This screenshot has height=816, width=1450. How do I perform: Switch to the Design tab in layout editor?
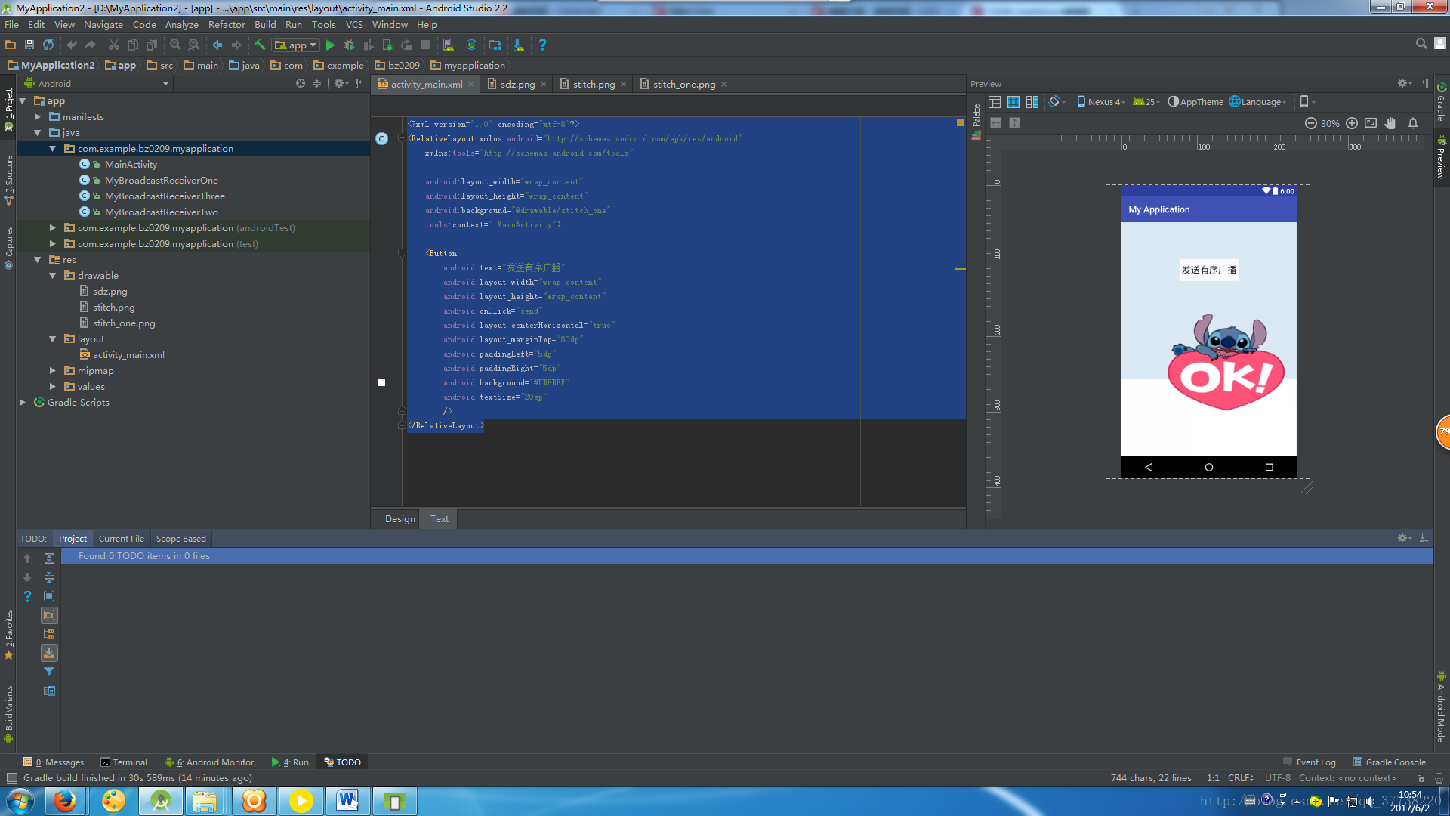click(400, 518)
